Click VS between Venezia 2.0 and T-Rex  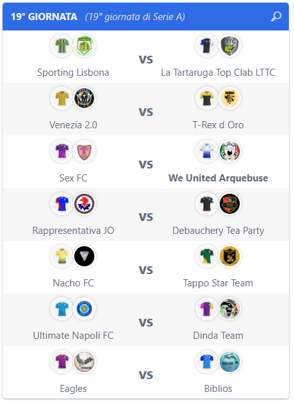[146, 112]
